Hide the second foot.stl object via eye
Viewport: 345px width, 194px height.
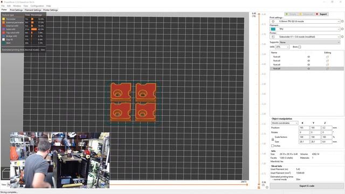(308, 61)
